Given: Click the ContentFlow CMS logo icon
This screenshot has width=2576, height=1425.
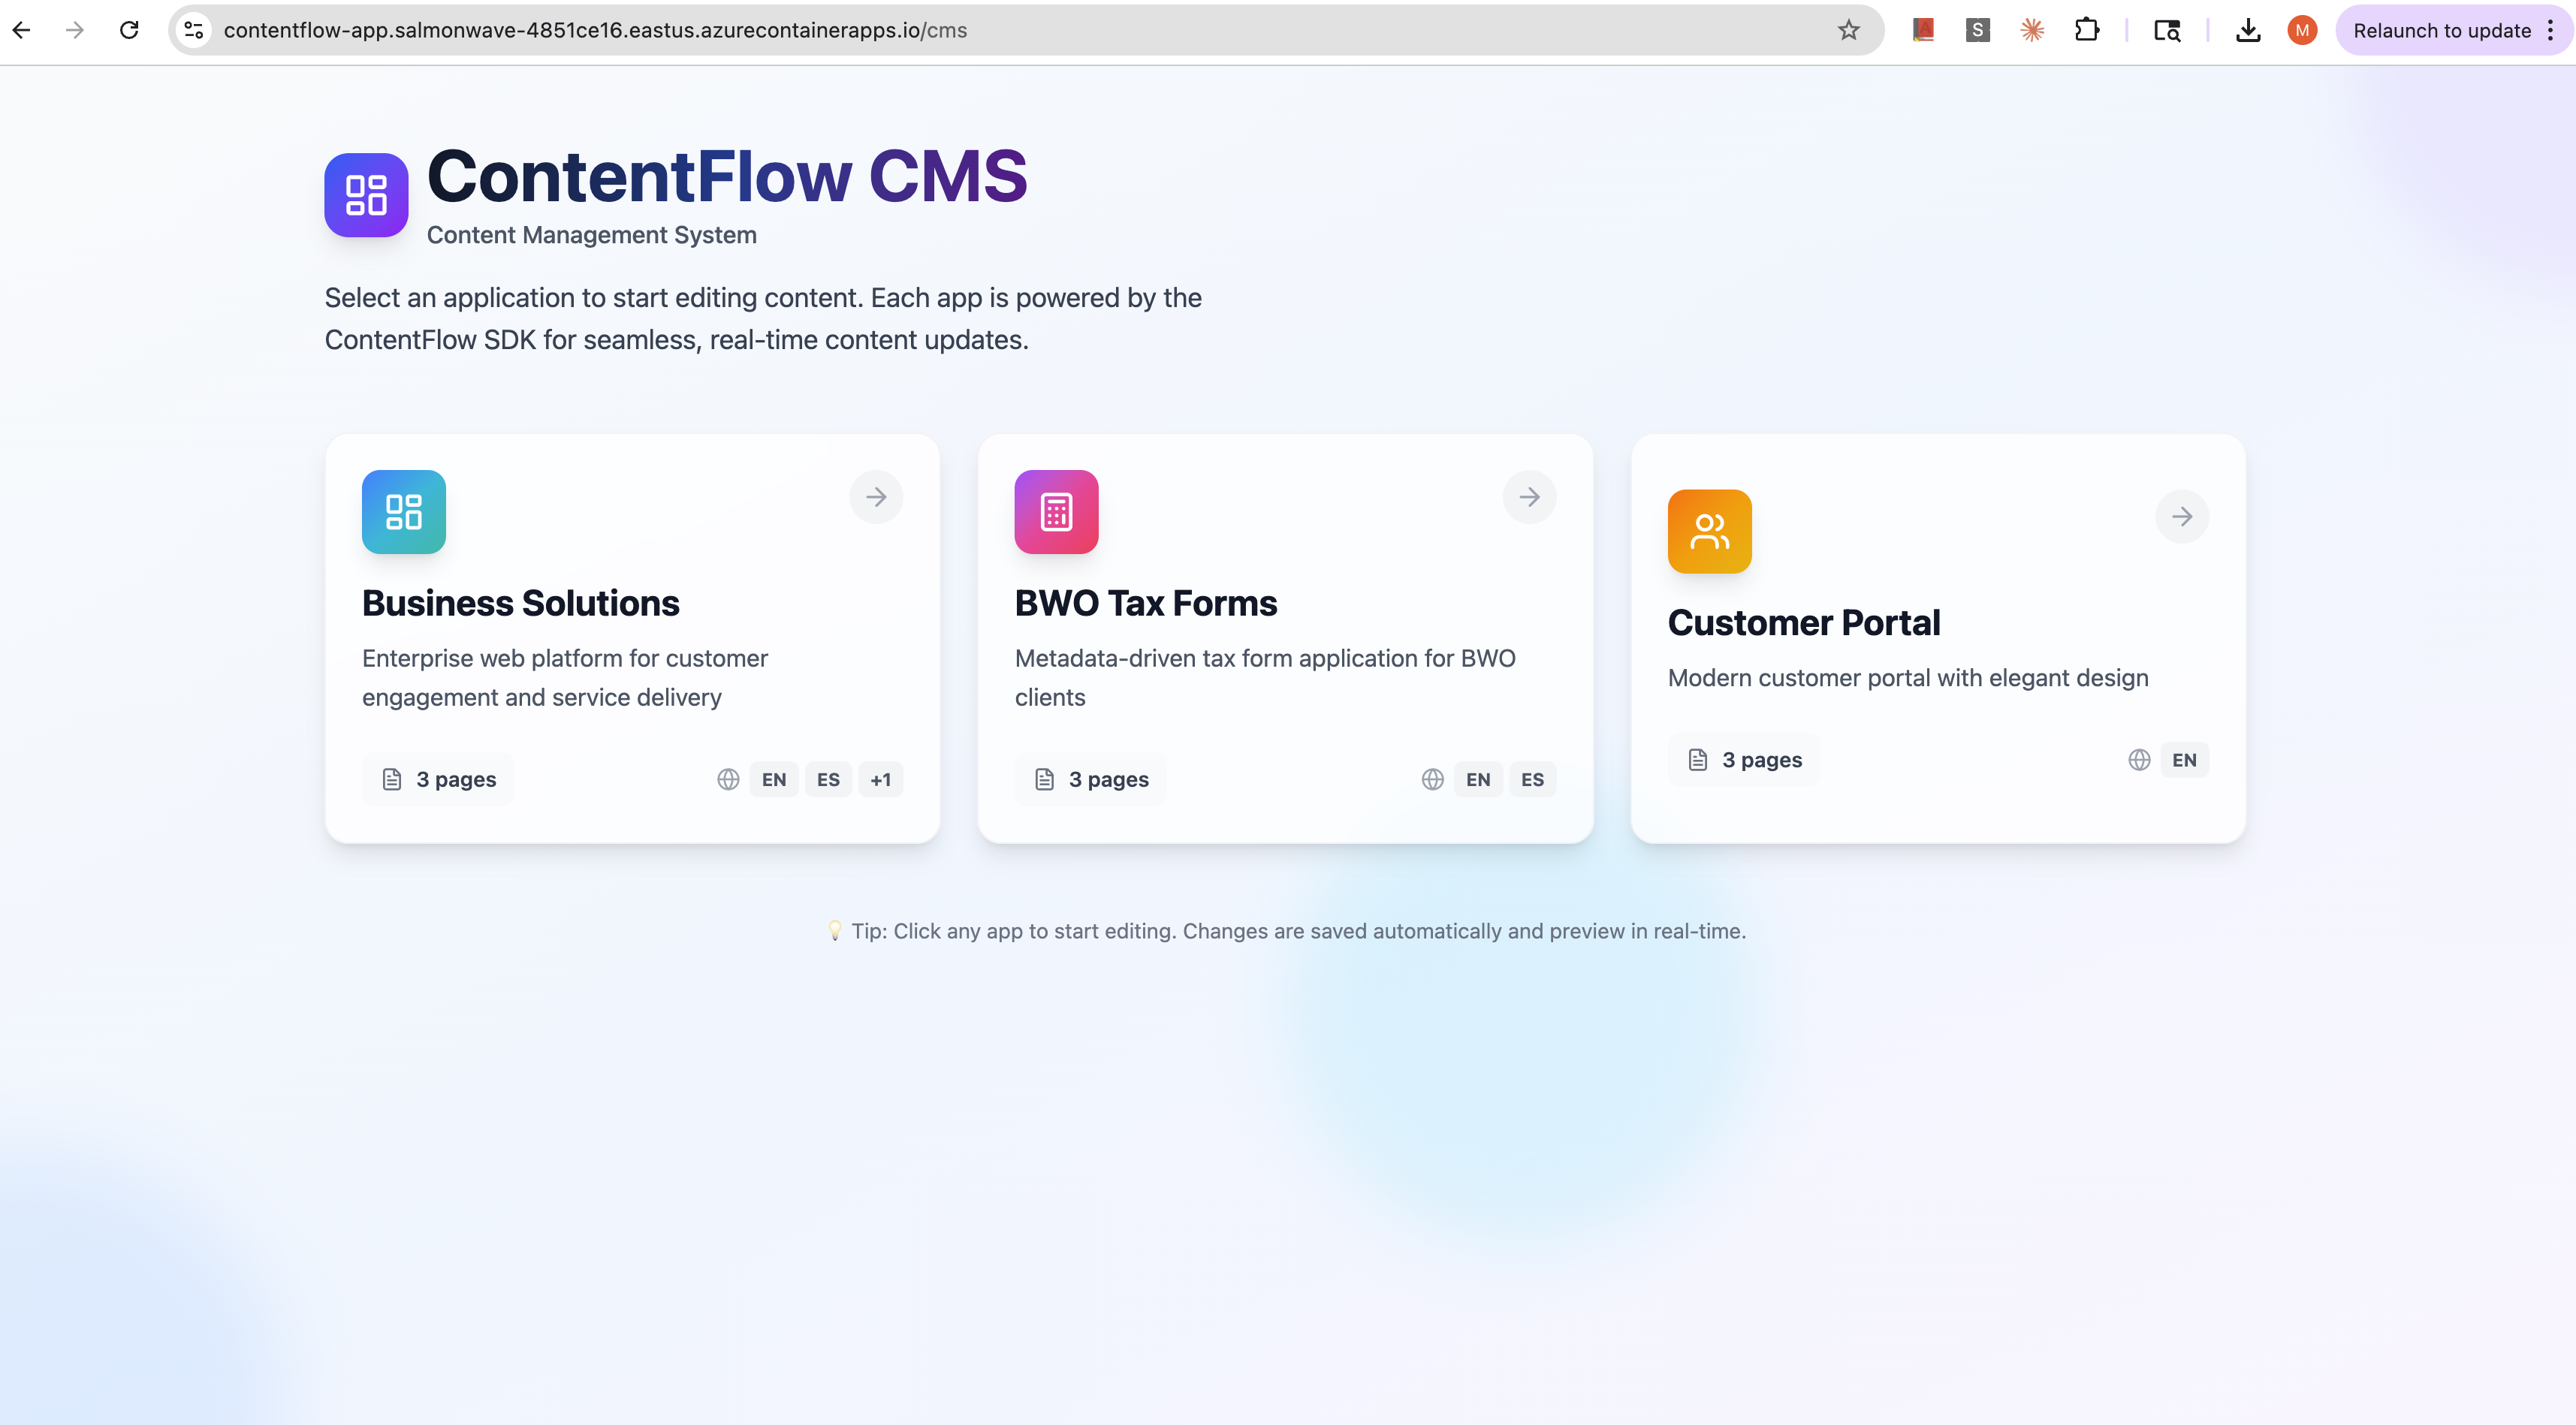Looking at the screenshot, I should tap(366, 194).
